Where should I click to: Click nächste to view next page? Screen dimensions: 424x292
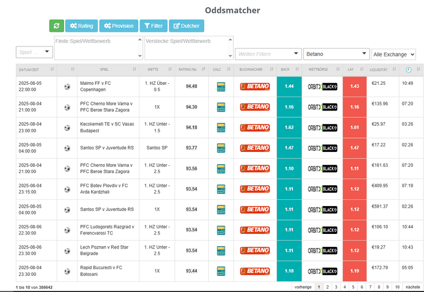pos(412,287)
